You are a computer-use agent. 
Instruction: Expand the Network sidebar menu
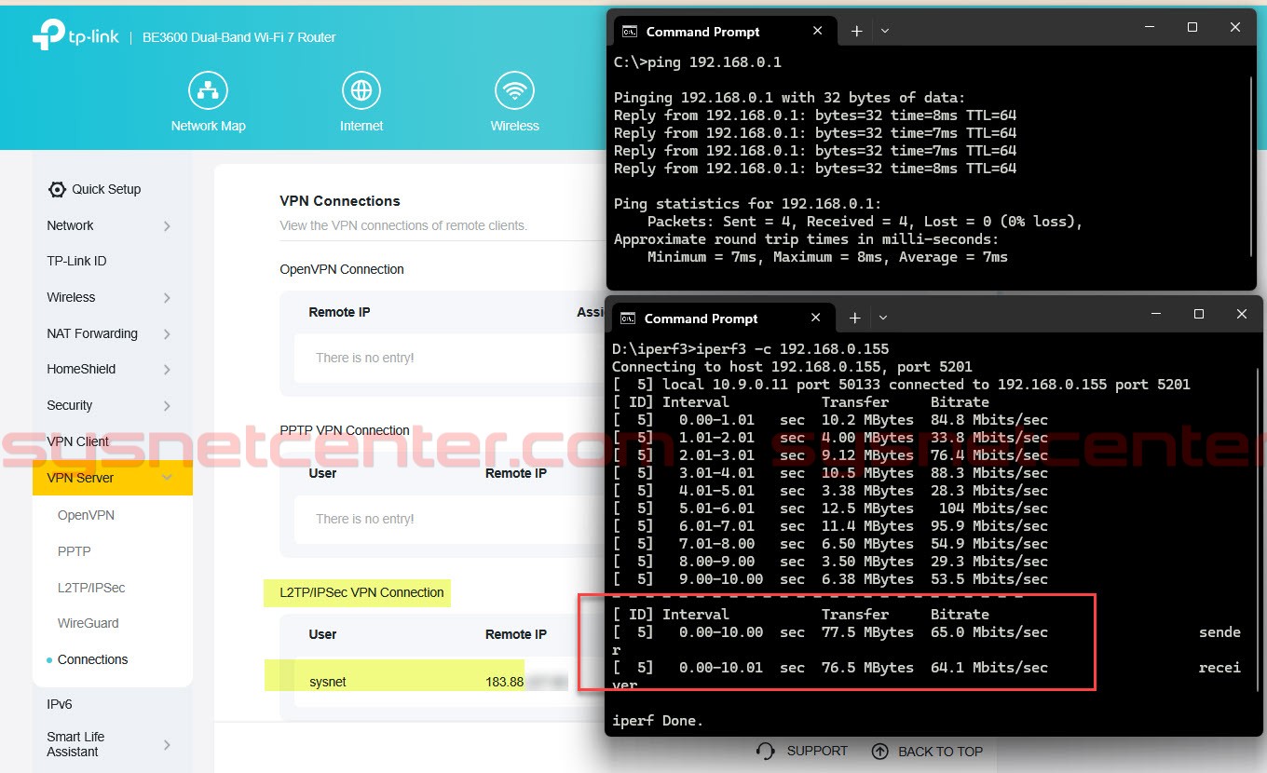(167, 226)
